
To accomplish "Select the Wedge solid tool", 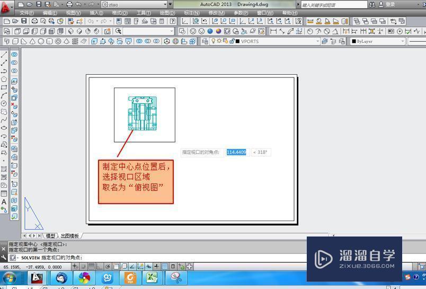I will click(24, 41).
